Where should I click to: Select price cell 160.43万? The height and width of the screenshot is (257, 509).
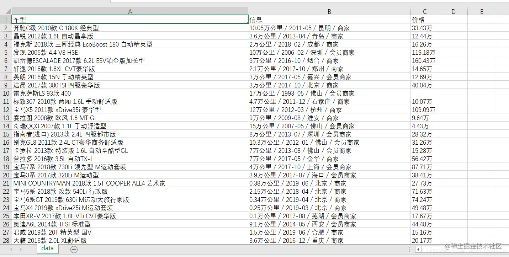click(x=425, y=60)
